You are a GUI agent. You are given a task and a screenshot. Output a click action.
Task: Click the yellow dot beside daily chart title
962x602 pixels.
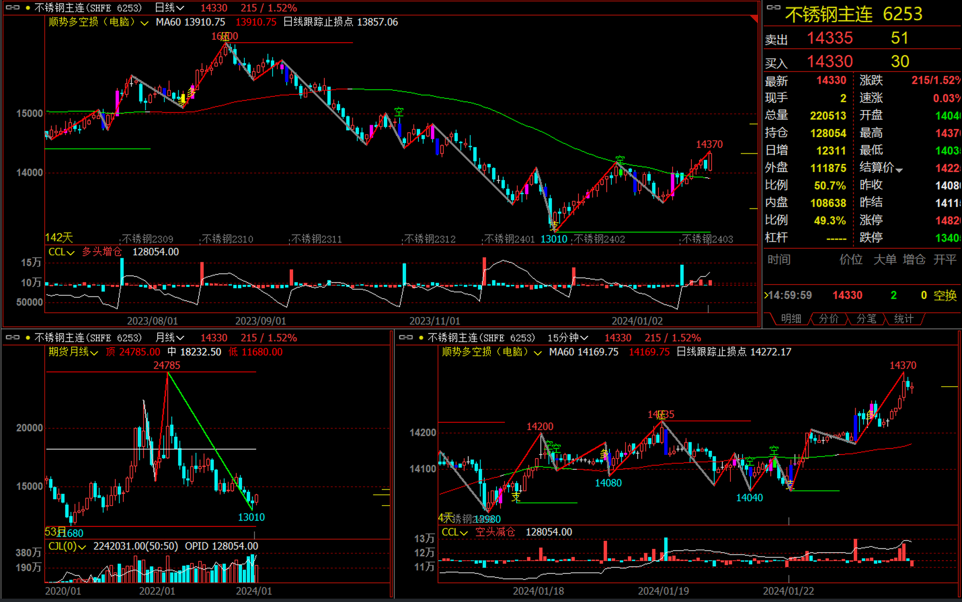[x=28, y=8]
